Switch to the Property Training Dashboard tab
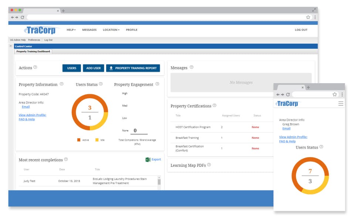Image resolution: width=355 pixels, height=220 pixels. [33, 51]
